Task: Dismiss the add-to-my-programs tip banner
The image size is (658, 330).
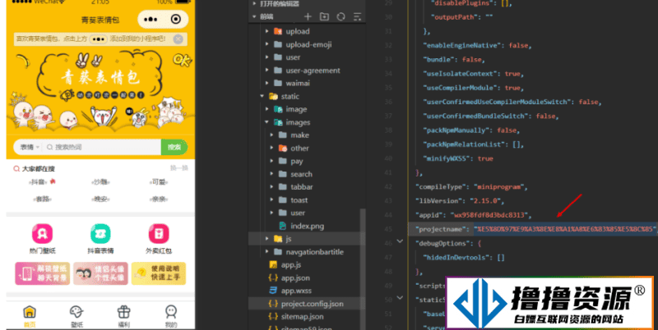Action: pyautogui.click(x=178, y=39)
